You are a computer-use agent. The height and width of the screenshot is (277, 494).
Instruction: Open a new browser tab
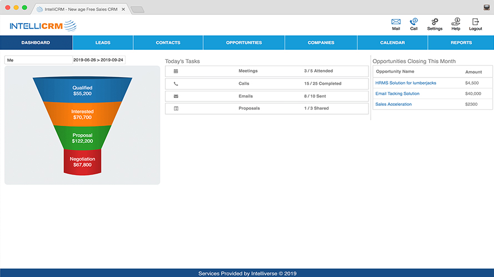coord(138,10)
